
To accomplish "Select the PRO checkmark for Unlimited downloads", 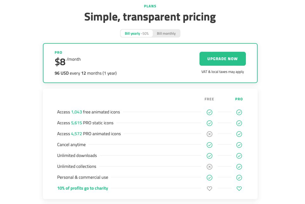I will (x=239, y=156).
